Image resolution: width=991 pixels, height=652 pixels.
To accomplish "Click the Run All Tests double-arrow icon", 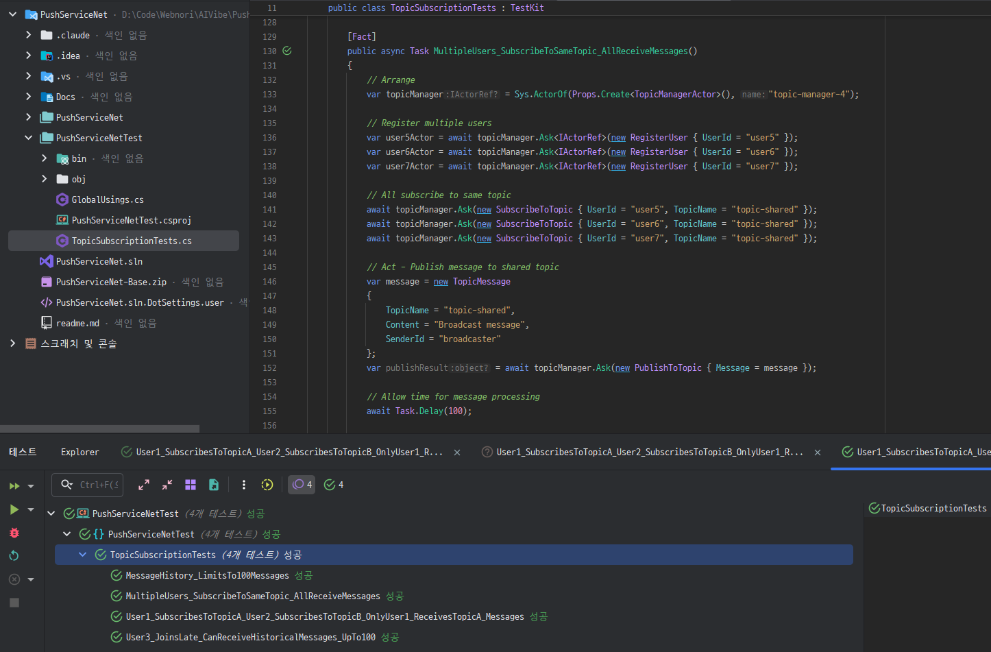I will point(14,486).
